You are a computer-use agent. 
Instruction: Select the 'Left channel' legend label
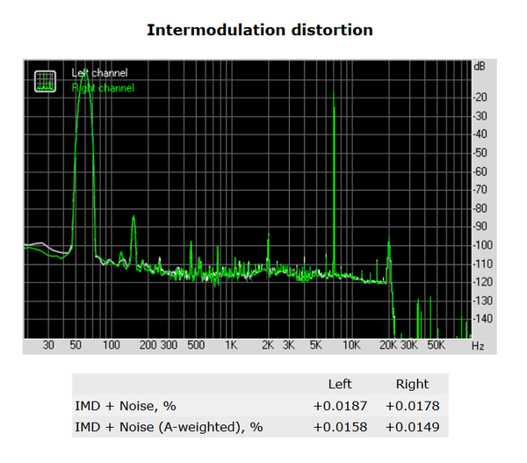point(99,73)
